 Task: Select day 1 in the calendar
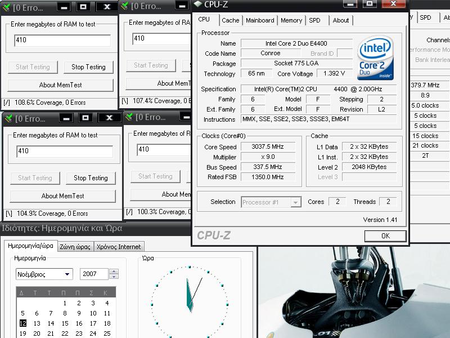[x=65, y=303]
